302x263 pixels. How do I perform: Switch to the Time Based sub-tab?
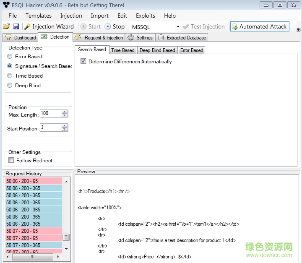coord(122,50)
